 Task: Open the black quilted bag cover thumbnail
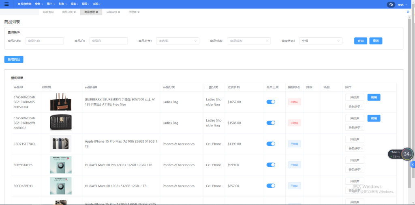(x=61, y=123)
